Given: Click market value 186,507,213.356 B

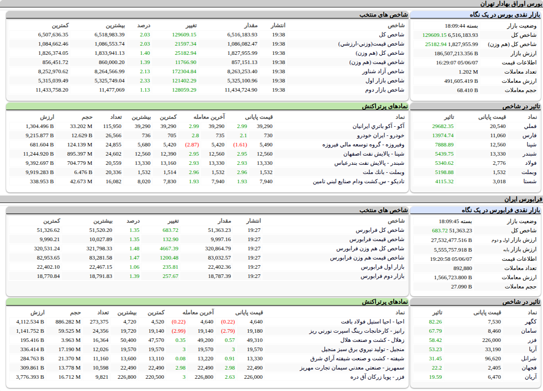Looking at the screenshot, I should point(456,53).
